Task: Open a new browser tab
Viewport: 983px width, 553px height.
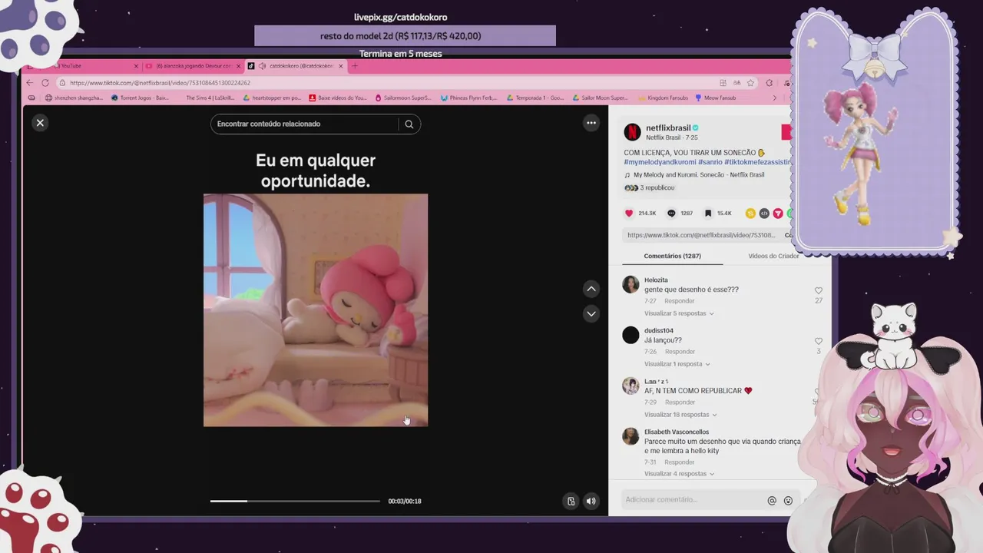Action: tap(355, 66)
